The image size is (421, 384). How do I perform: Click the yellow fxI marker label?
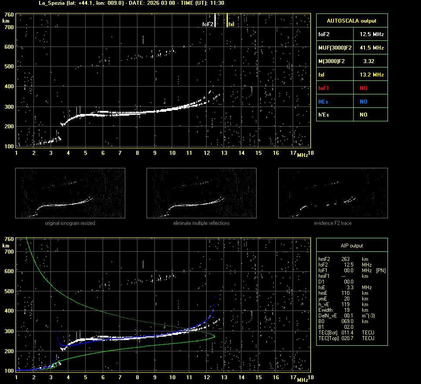tap(231, 24)
